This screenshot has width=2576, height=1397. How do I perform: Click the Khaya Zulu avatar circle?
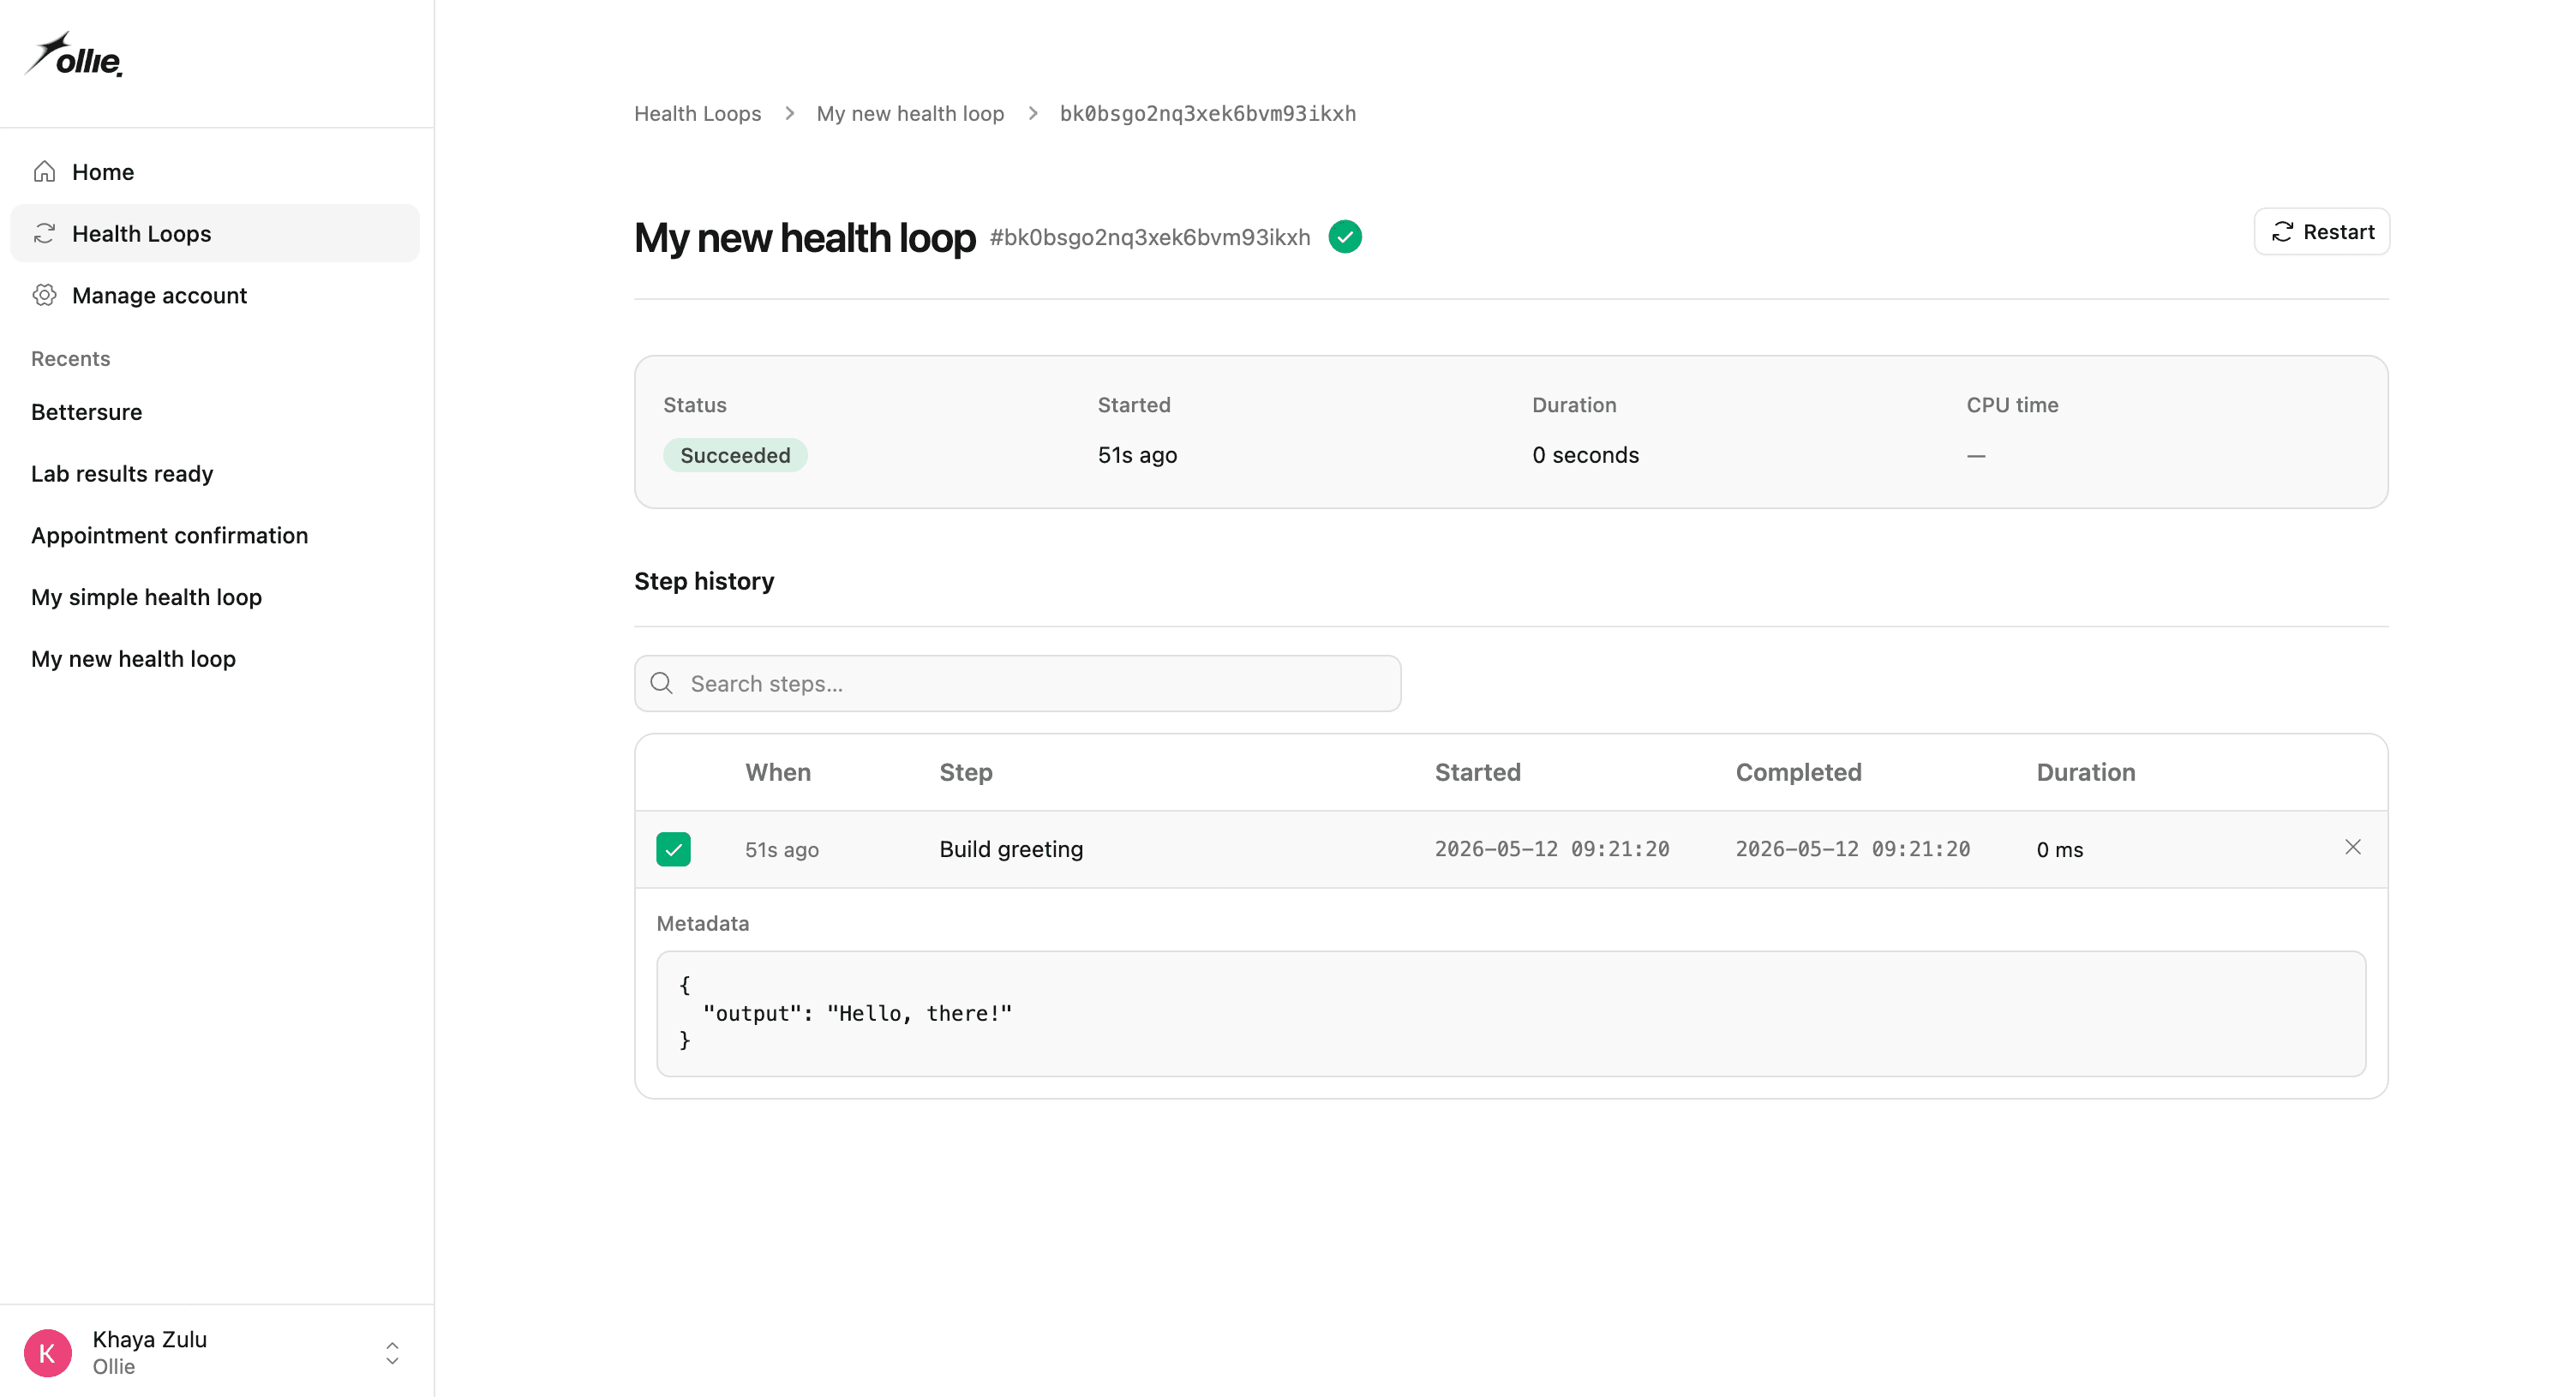(48, 1353)
